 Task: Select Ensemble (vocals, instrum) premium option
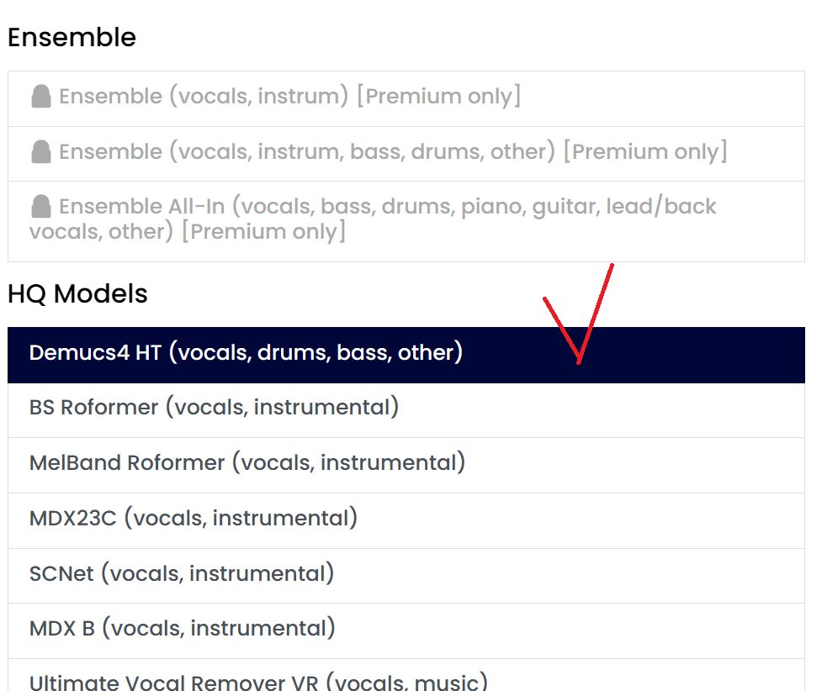click(204, 97)
